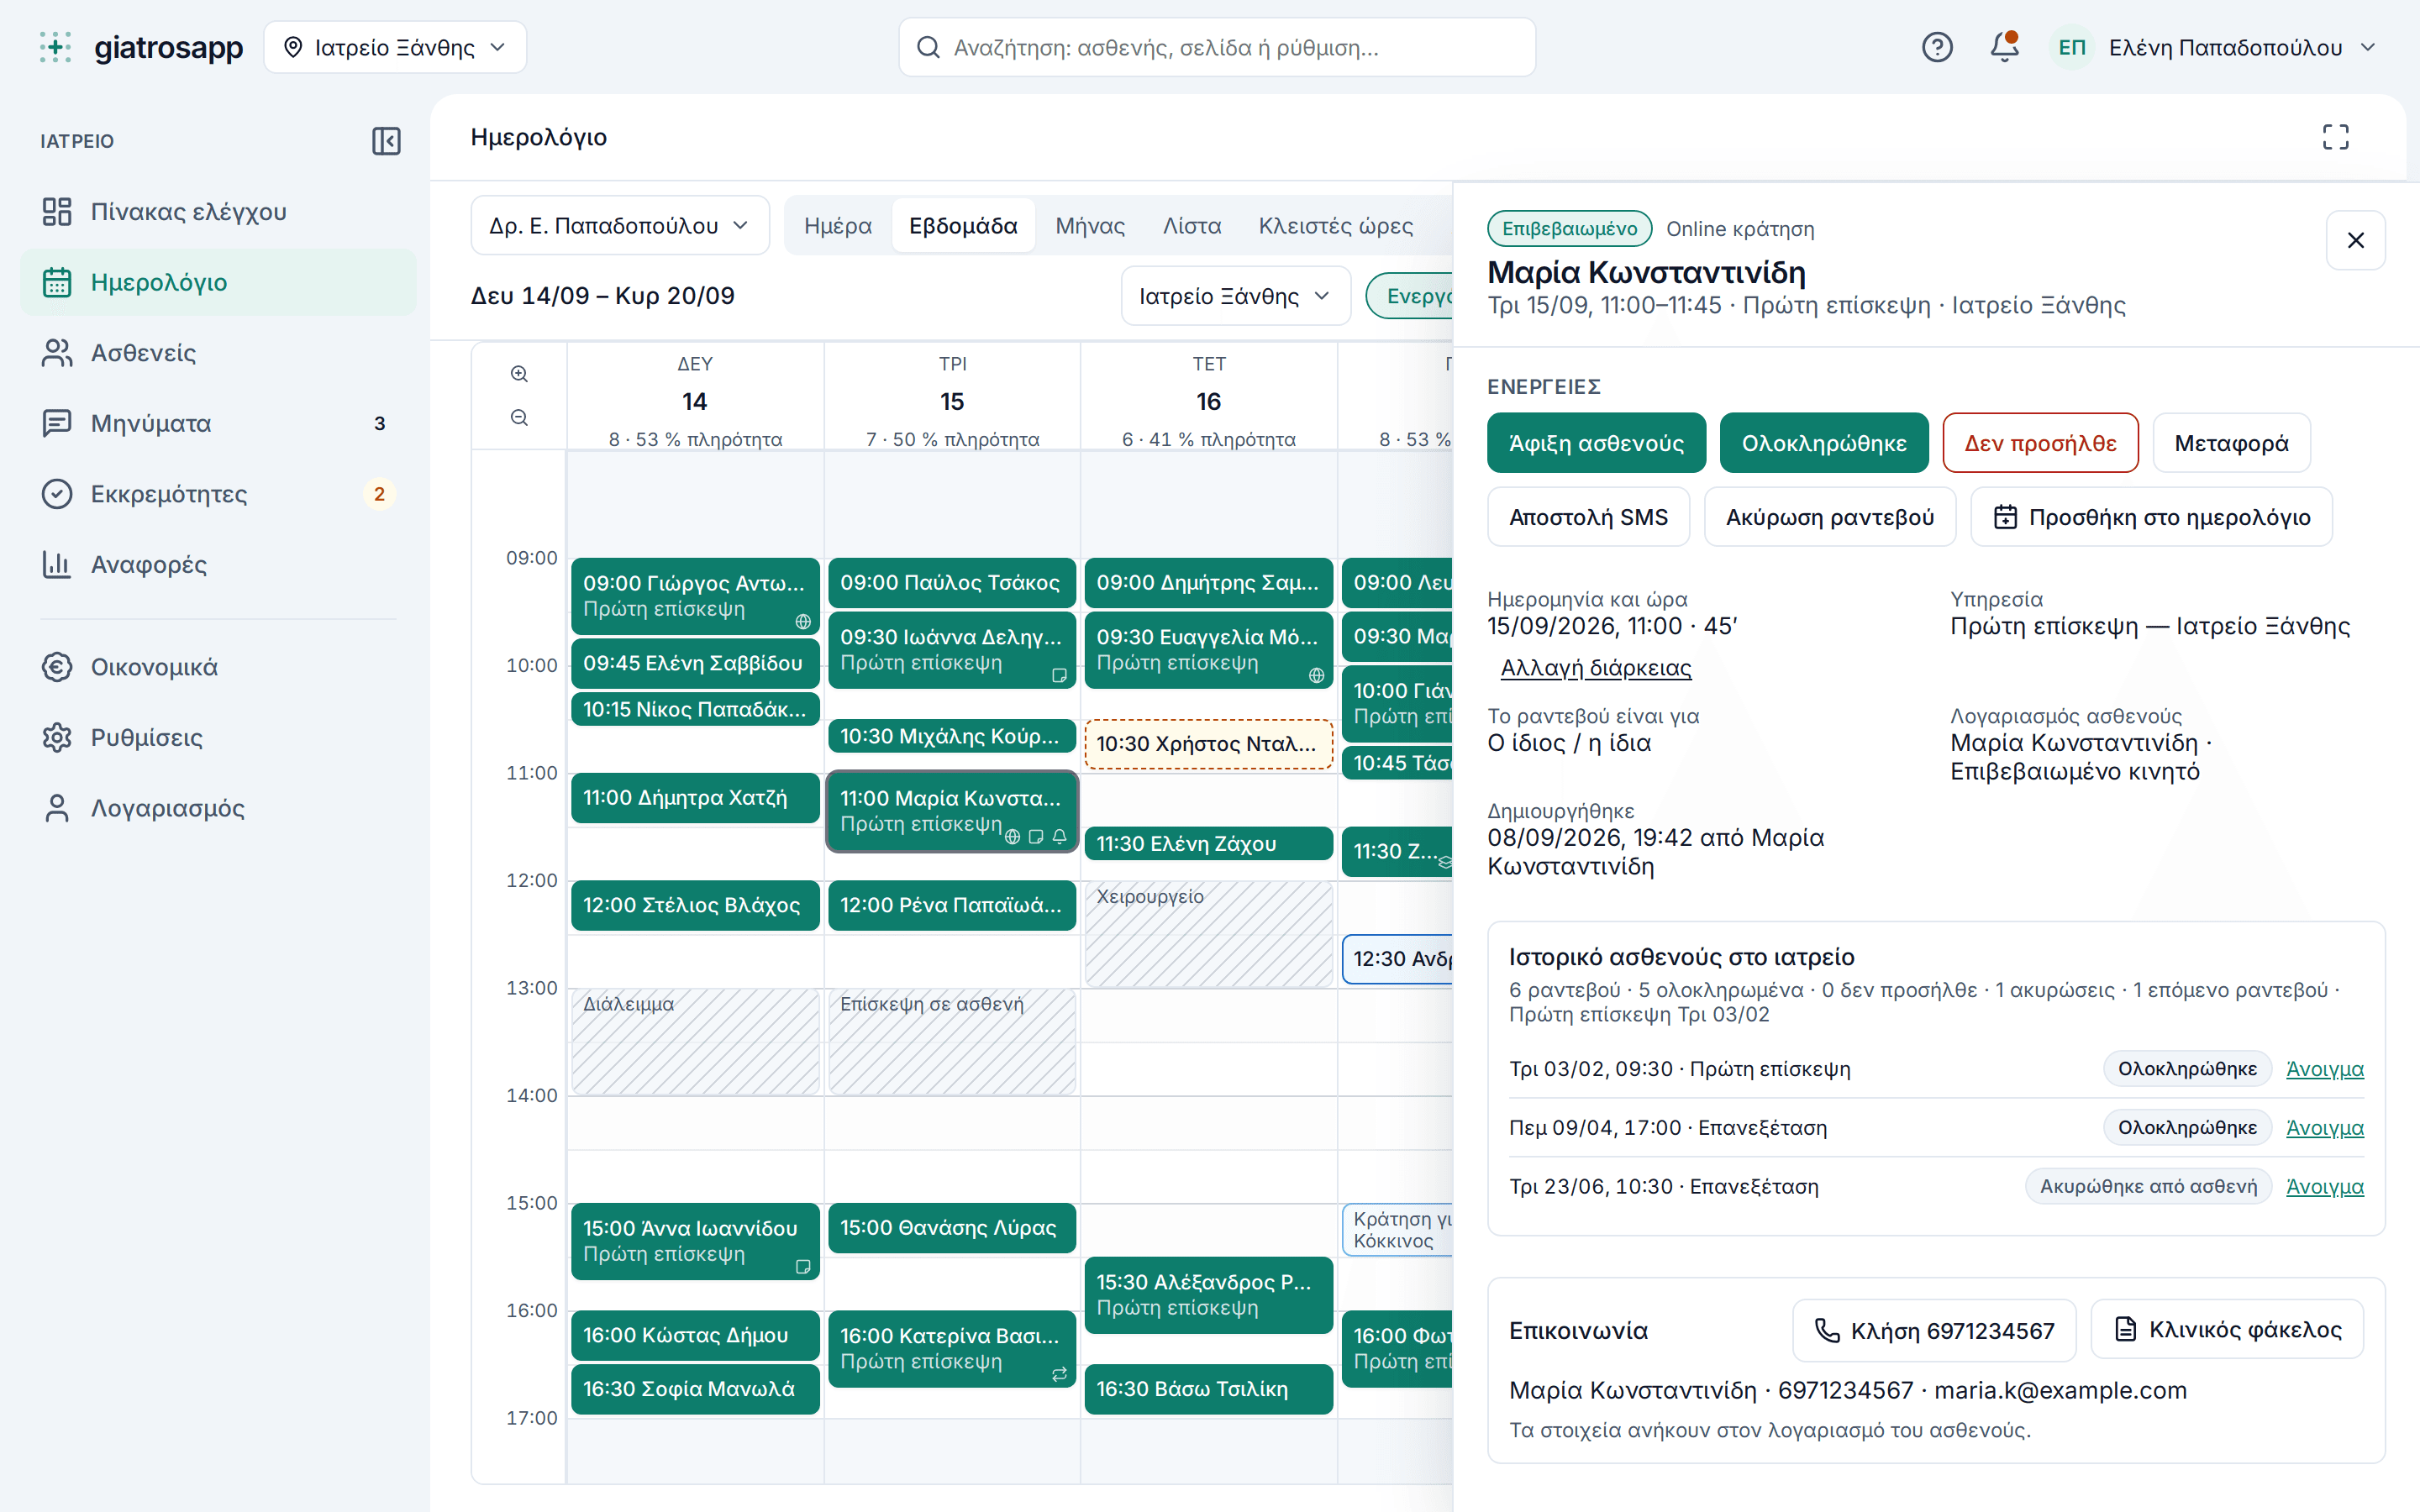2420x1512 pixels.
Task: Open Αναφορές reports page
Action: (x=218, y=564)
